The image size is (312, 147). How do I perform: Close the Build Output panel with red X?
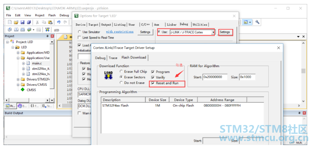304,113
